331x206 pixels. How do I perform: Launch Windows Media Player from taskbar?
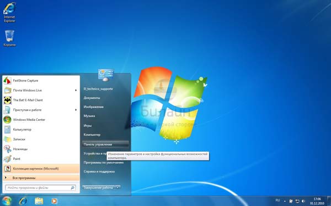coord(54,201)
